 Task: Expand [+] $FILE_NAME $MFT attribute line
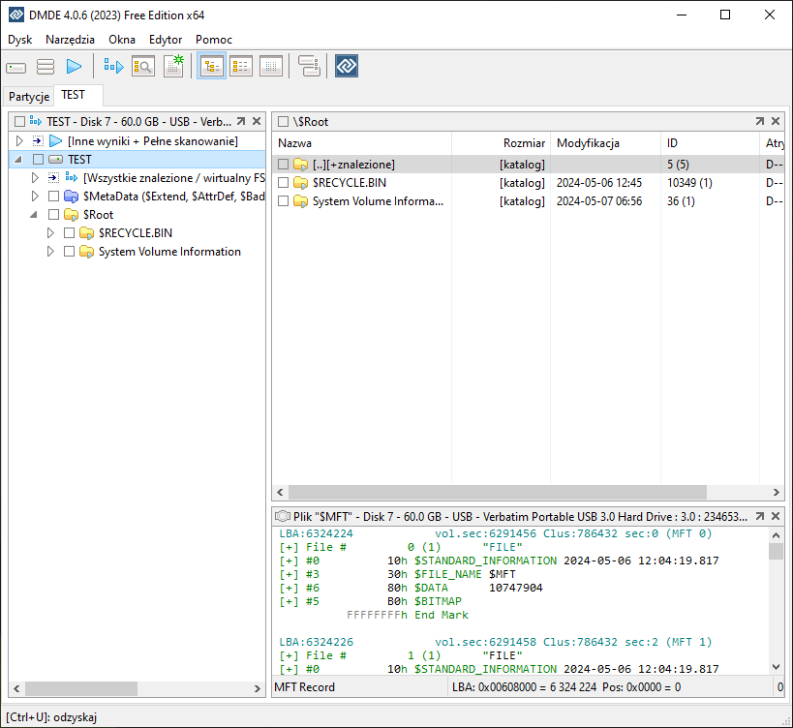(289, 575)
